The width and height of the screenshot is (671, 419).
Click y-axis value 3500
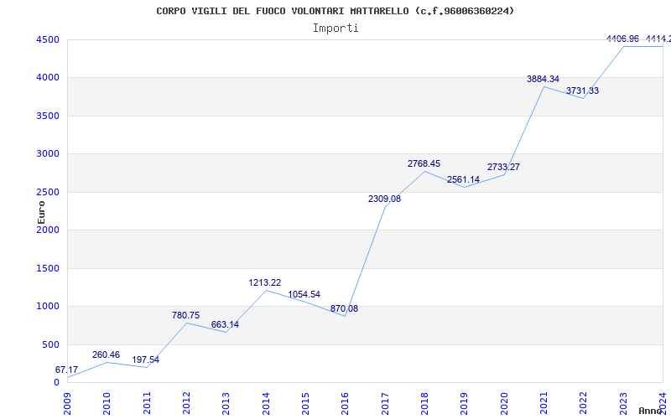point(48,116)
